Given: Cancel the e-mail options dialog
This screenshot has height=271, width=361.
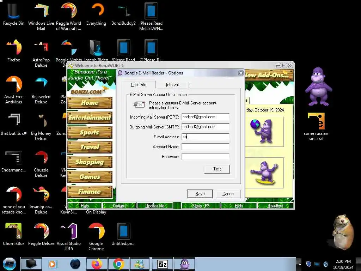Looking at the screenshot, I should coord(228,194).
